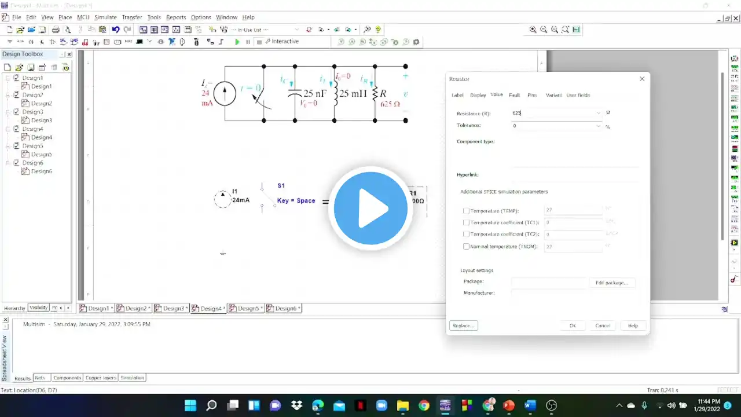Click the large video play button overlay
The height and width of the screenshot is (417, 741).
(370, 209)
